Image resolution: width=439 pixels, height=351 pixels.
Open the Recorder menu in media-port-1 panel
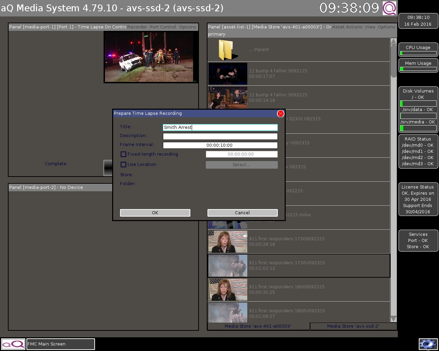[137, 27]
